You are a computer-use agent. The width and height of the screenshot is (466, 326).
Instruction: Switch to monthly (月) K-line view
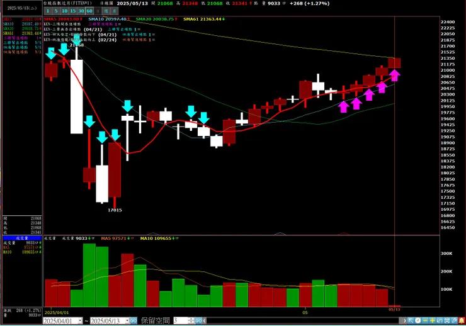pyautogui.click(x=115, y=11)
